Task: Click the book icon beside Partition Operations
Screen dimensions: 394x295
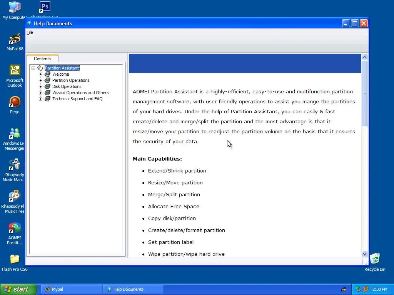Action: [x=47, y=80]
